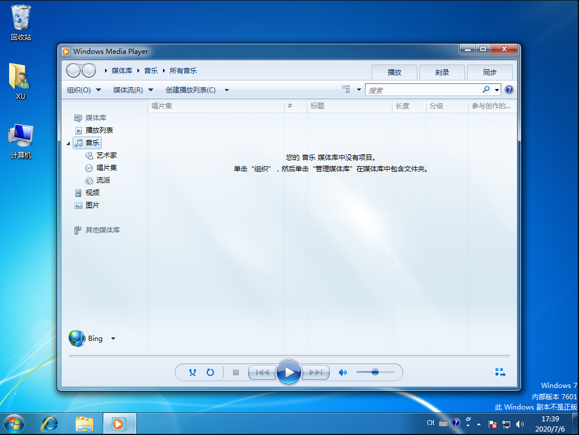
Task: Open the 创建播放列表 dropdown arrow
Action: tap(226, 90)
